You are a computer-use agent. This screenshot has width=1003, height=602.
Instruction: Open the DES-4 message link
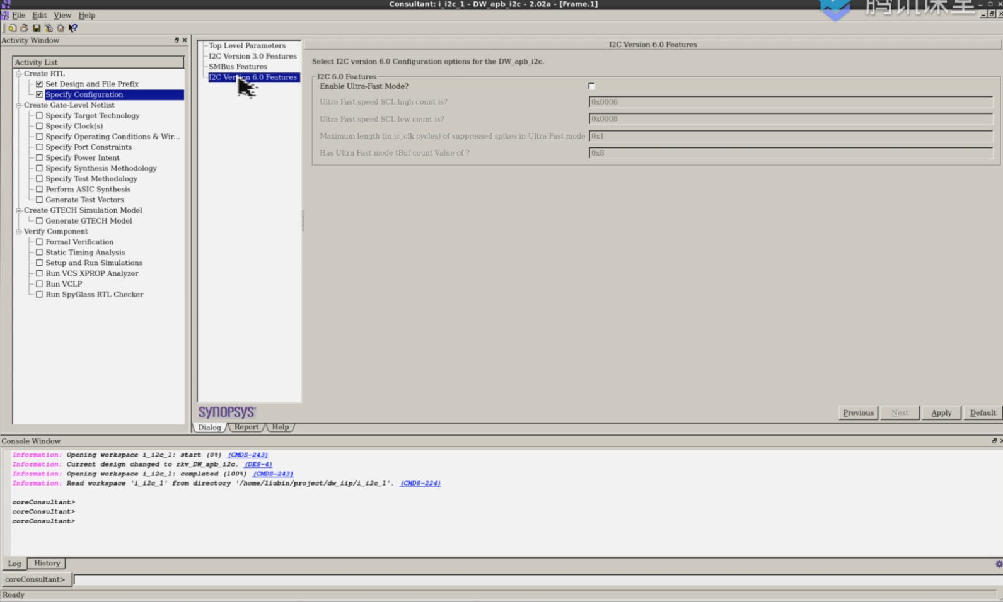pos(258,464)
